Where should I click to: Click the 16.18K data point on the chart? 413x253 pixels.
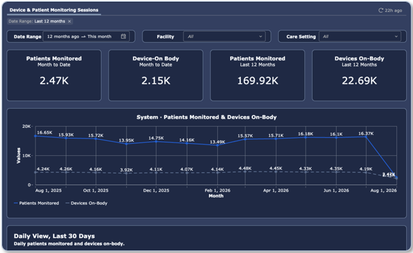pyautogui.click(x=306, y=137)
